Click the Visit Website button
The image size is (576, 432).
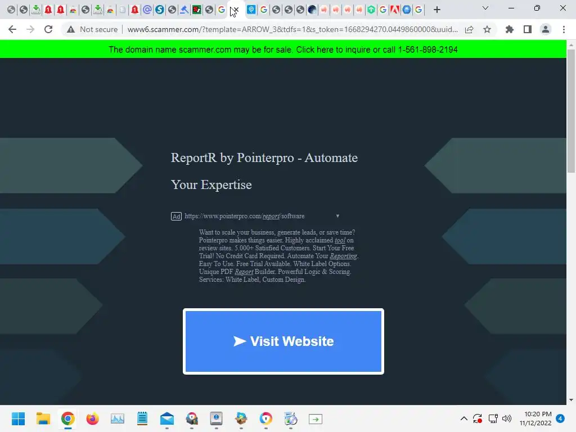coord(283,341)
